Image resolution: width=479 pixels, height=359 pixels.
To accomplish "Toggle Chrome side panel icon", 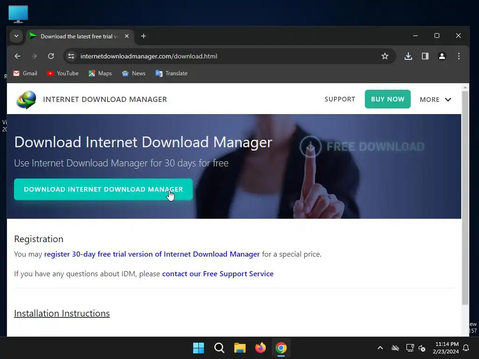I will 425,56.
